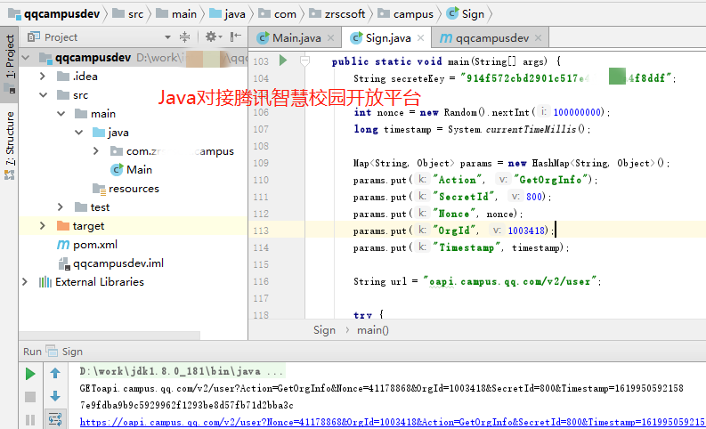Click the Pause output button in Run panel
Screen dimensions: 706x429
30,419
